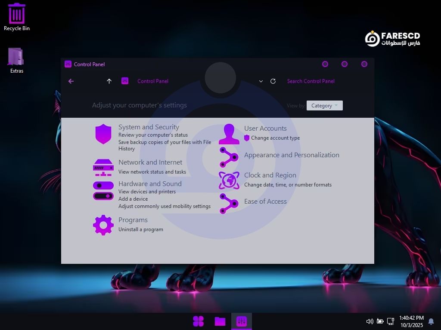
Task: Click the Programs gear icon
Action: click(x=103, y=225)
